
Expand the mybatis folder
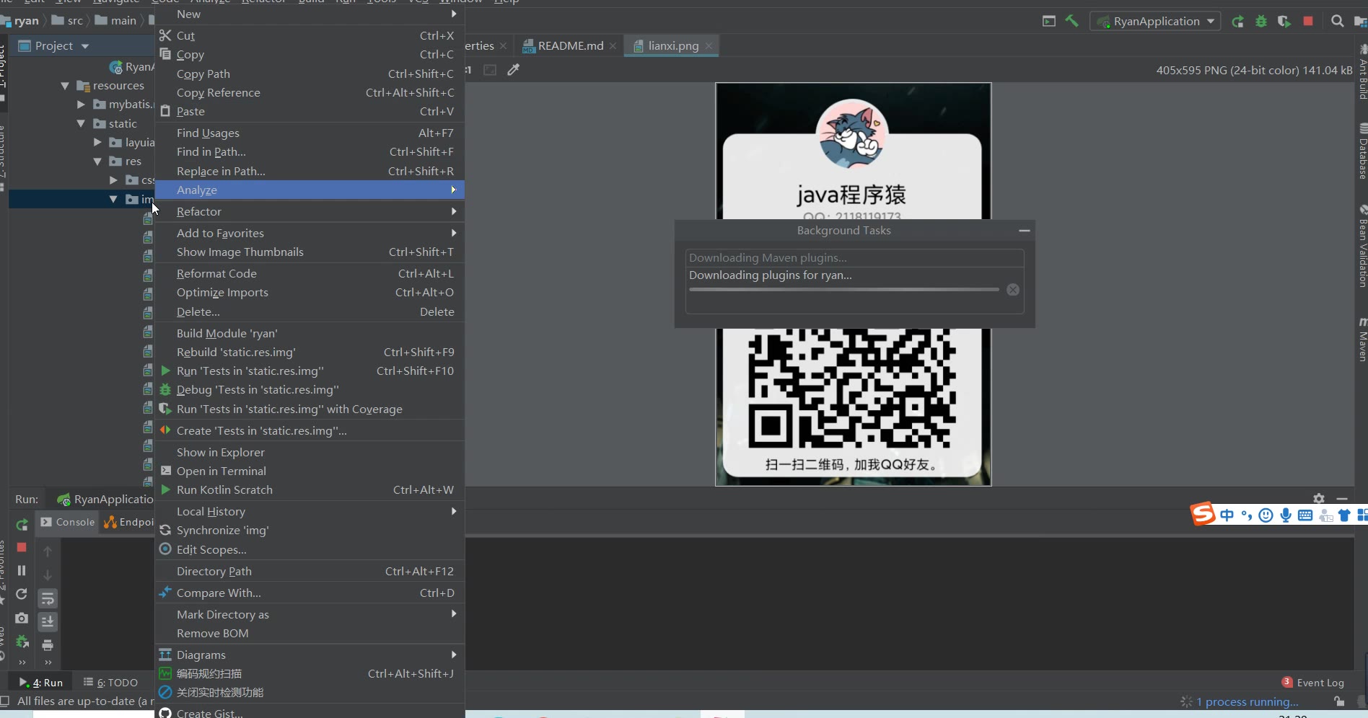click(x=81, y=105)
